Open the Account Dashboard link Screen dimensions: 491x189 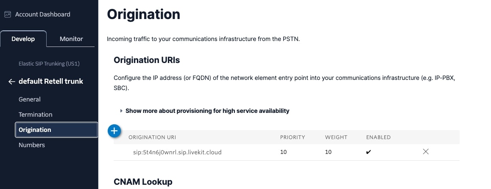click(42, 14)
